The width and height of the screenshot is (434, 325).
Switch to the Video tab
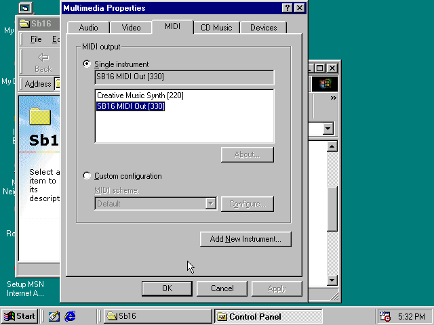coord(131,28)
